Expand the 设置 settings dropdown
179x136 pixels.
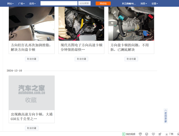click(x=154, y=4)
